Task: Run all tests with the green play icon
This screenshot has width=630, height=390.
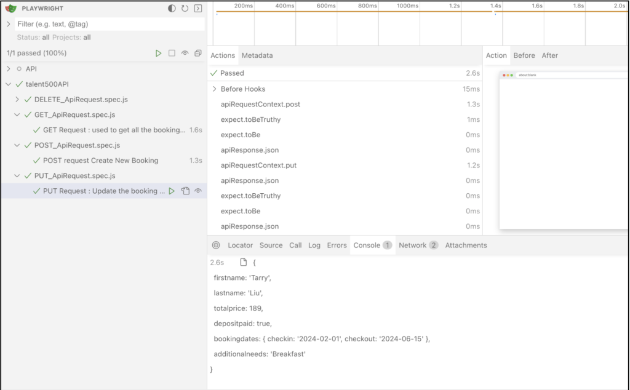Action: 159,53
